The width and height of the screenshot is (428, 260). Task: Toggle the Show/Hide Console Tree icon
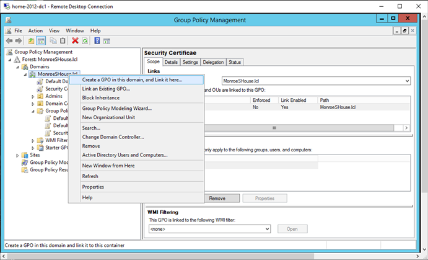pyautogui.click(x=41, y=41)
